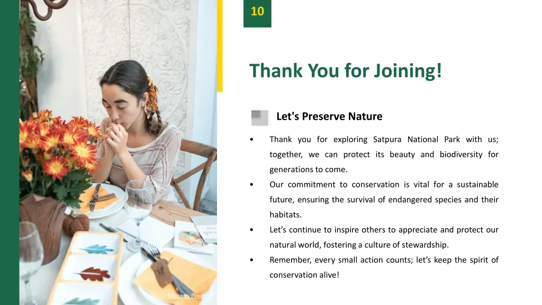Click the bullet dot before "Our commitment"
This screenshot has width=542, height=305.
[251, 185]
